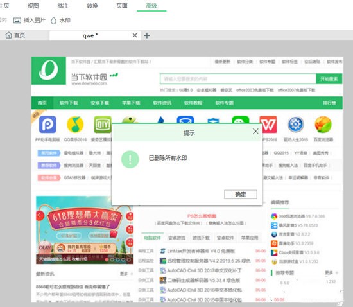The height and width of the screenshot is (307, 353).
Task: Open the 视图 menu tab
Action: pos(33,6)
